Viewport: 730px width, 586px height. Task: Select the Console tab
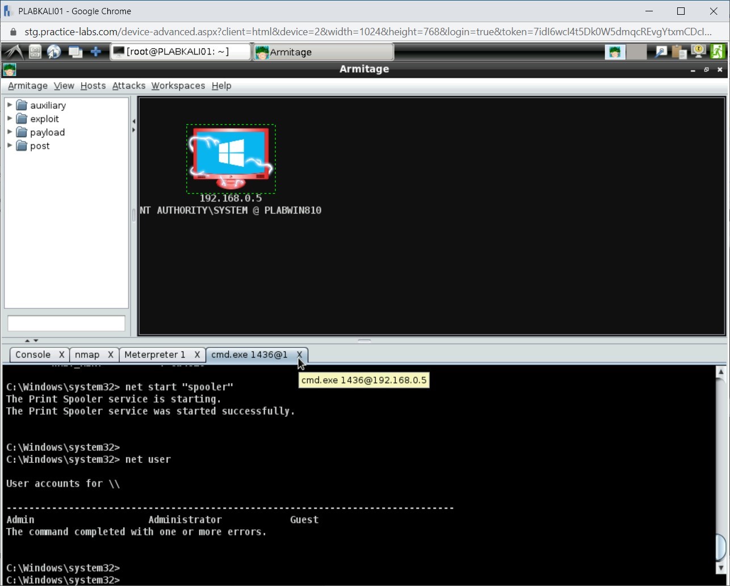[x=33, y=354]
